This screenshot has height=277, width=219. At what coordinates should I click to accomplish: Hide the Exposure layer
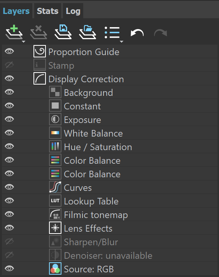click(x=9, y=119)
